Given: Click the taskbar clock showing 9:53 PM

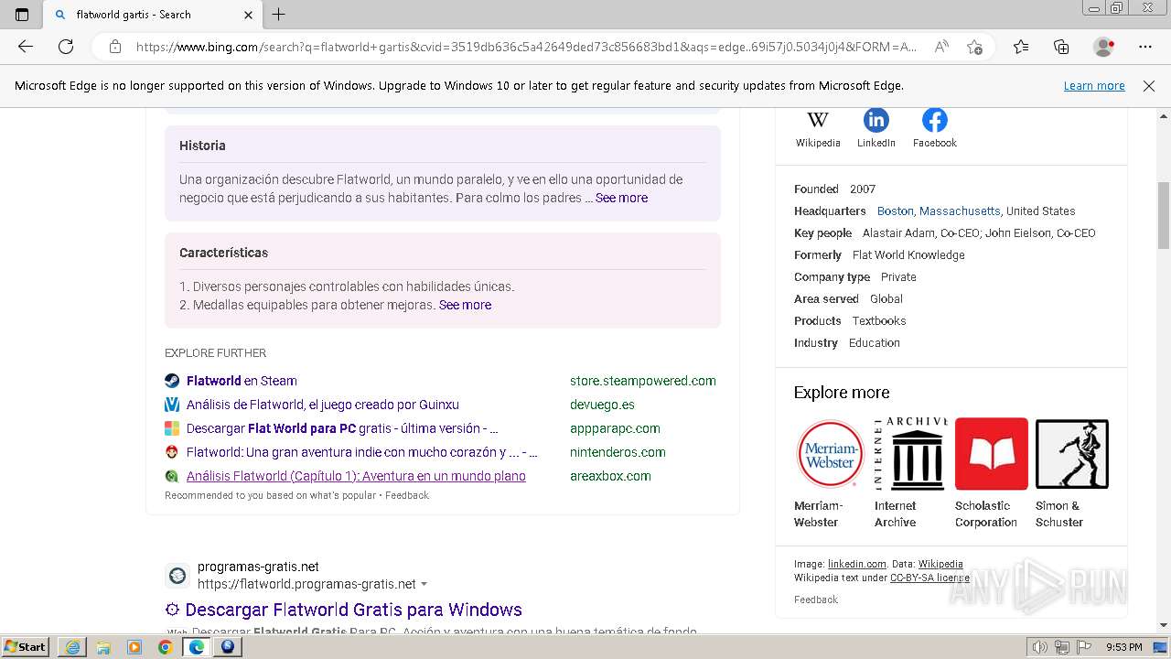Looking at the screenshot, I should (1123, 647).
